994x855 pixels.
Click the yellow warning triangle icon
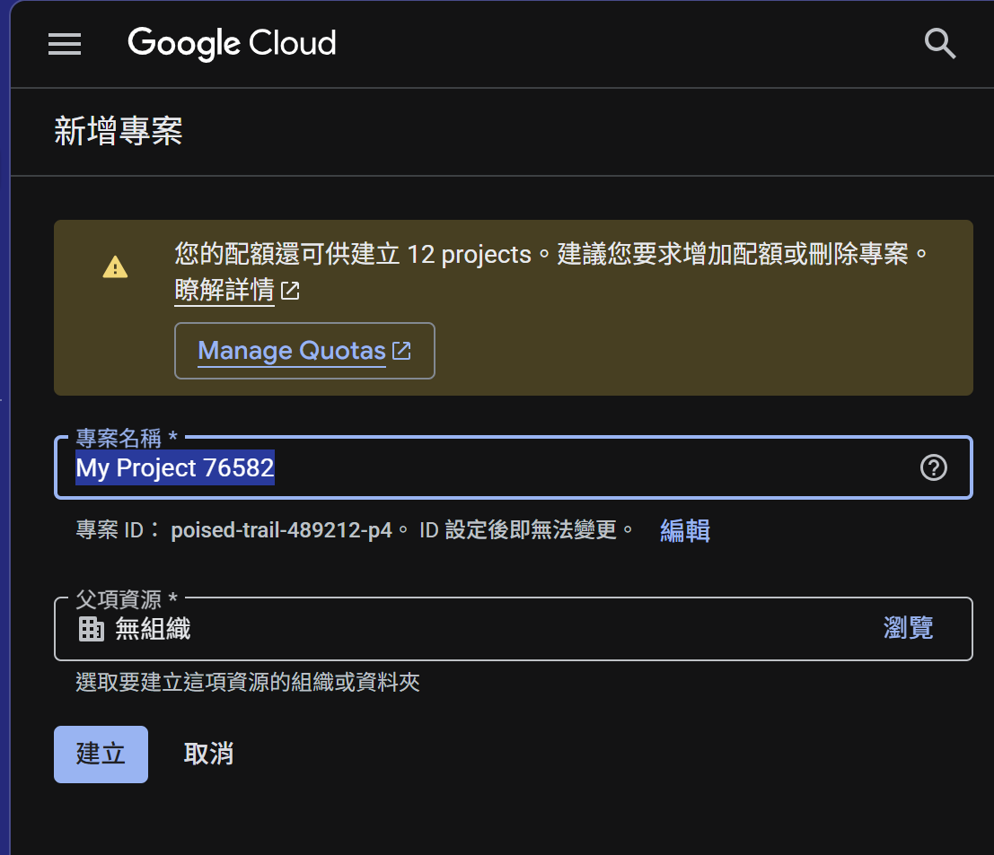115,267
